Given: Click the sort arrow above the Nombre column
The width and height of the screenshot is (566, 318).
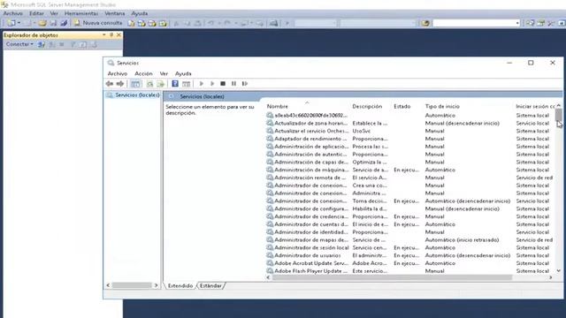Looking at the screenshot, I should 307,102.
